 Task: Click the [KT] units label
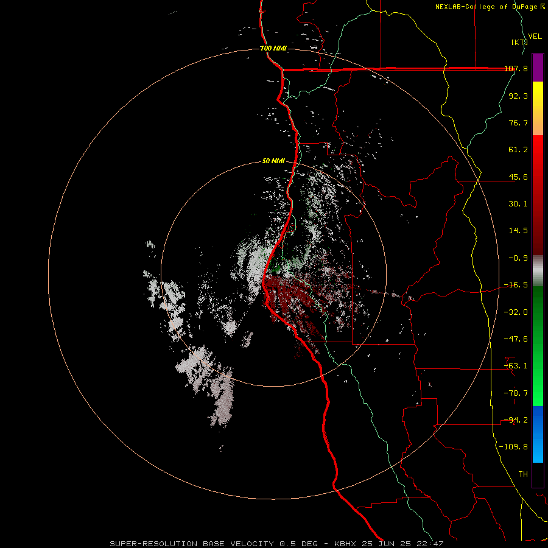pyautogui.click(x=519, y=42)
